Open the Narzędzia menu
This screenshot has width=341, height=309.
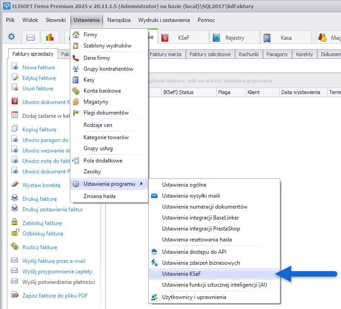tap(119, 20)
